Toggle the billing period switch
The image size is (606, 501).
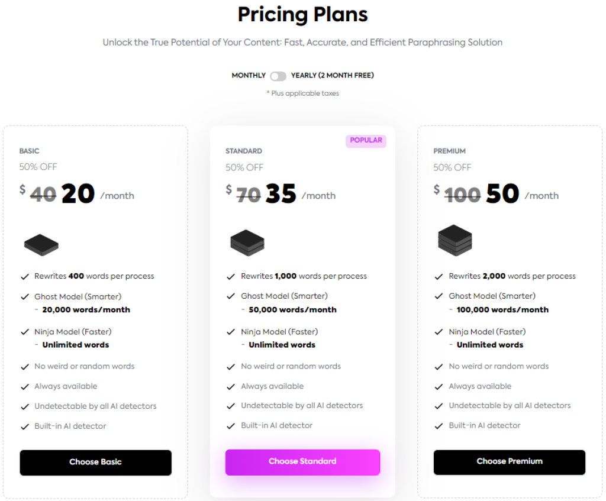pyautogui.click(x=278, y=76)
